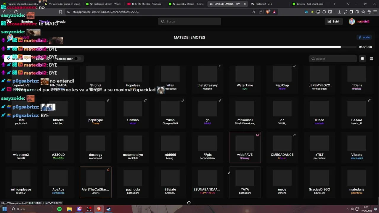
Task: Click the pencil icon on pepiHype emote
Action: tap(108, 101)
